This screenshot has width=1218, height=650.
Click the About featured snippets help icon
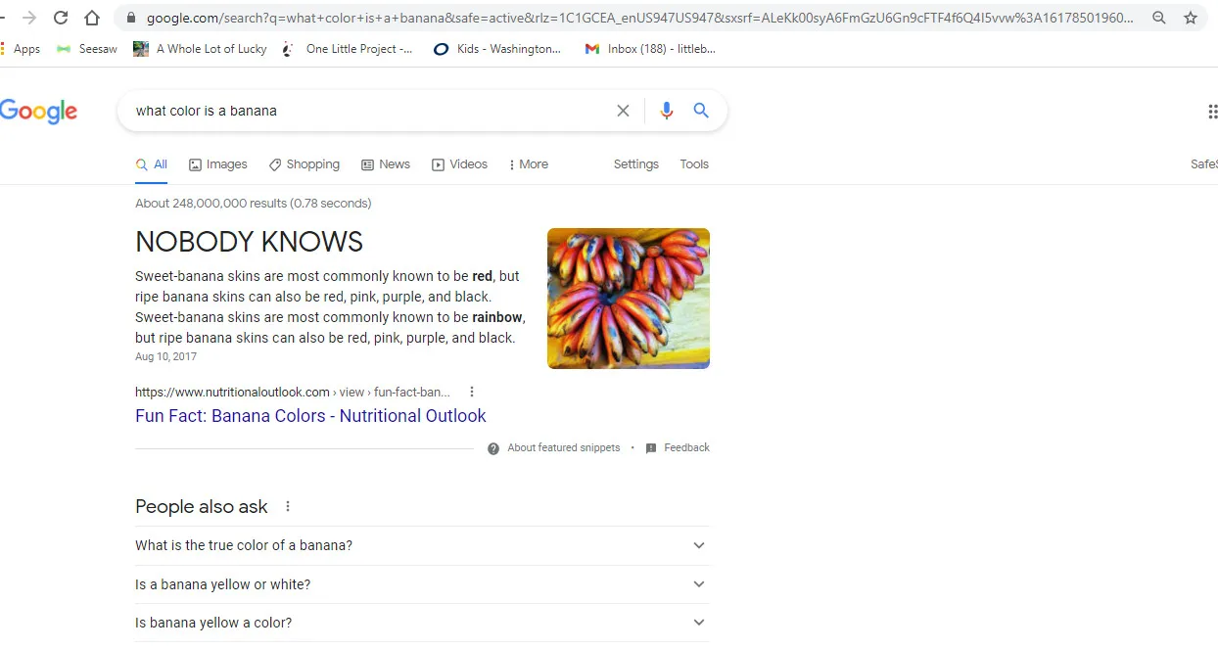[x=493, y=448]
